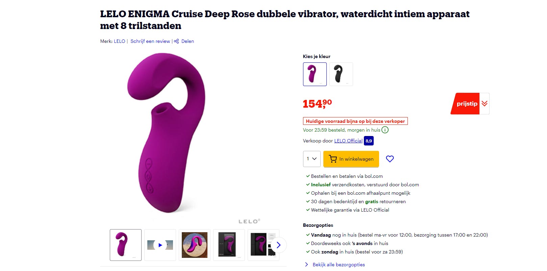Open the quantity dropdown
The width and height of the screenshot is (547, 271).
312,159
